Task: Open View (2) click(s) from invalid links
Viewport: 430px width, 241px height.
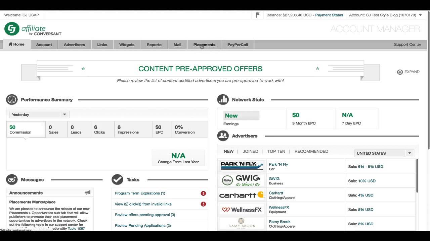Action: click(143, 204)
